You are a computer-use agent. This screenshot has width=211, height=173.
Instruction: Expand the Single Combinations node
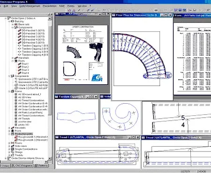9,149
